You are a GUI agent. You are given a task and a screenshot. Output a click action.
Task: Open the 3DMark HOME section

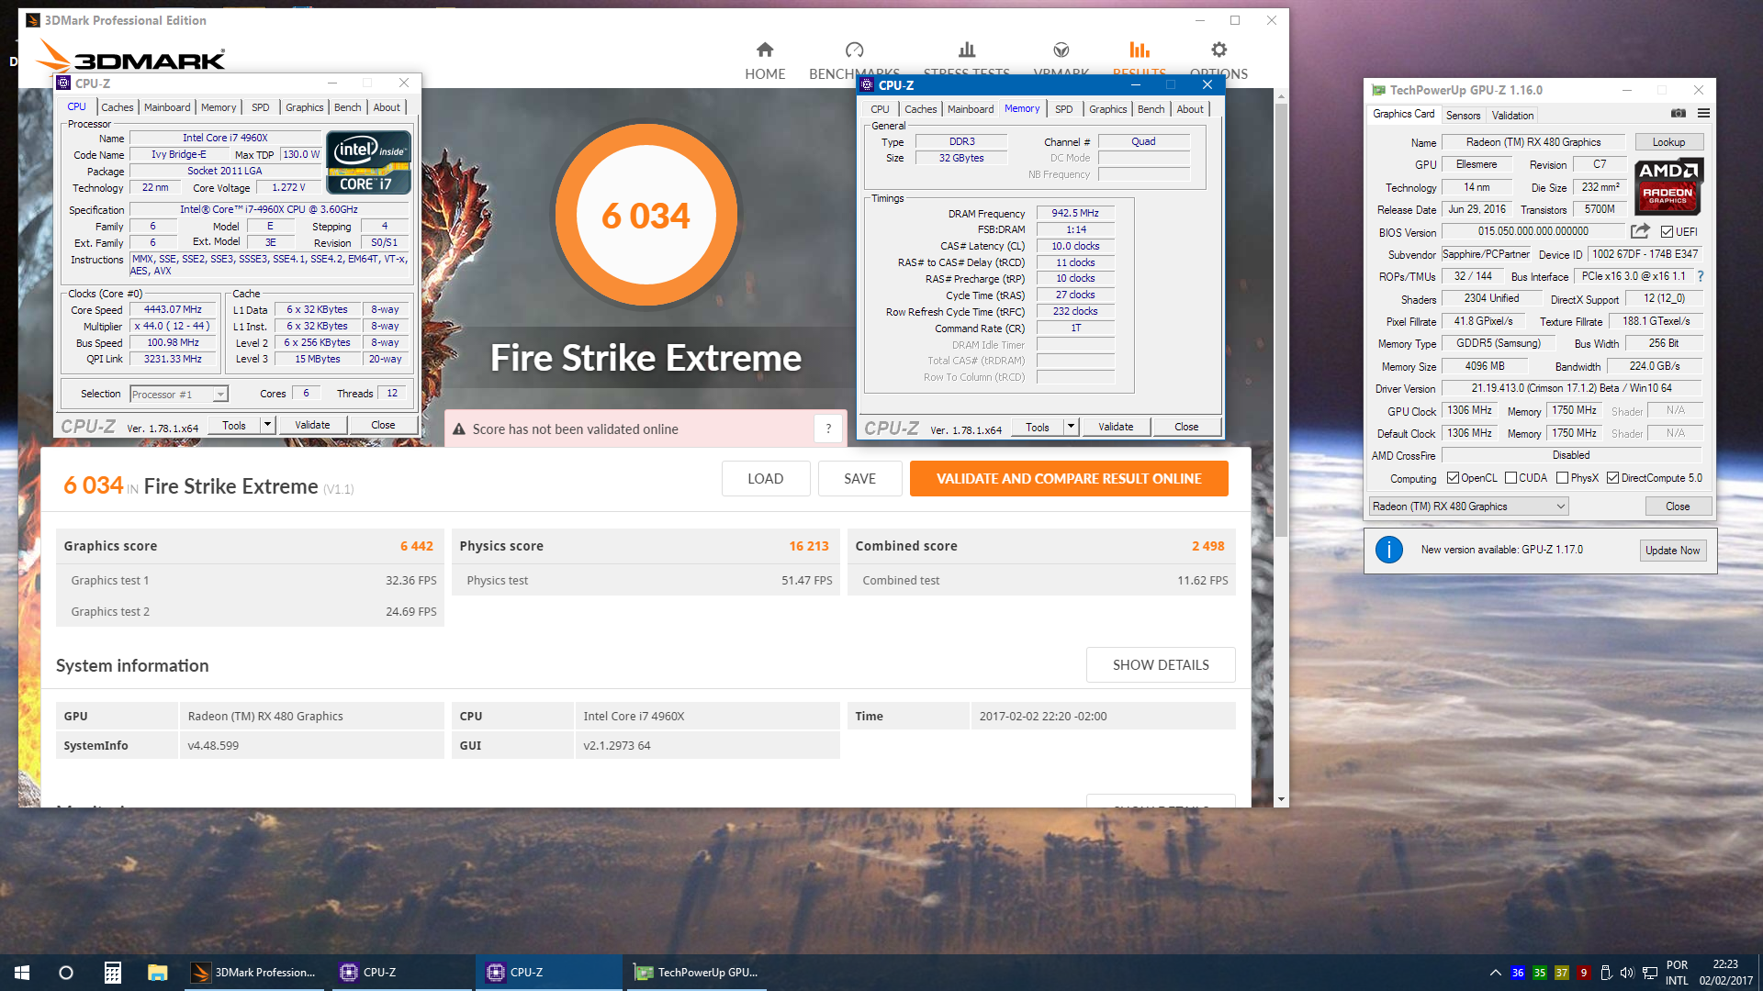[x=765, y=60]
